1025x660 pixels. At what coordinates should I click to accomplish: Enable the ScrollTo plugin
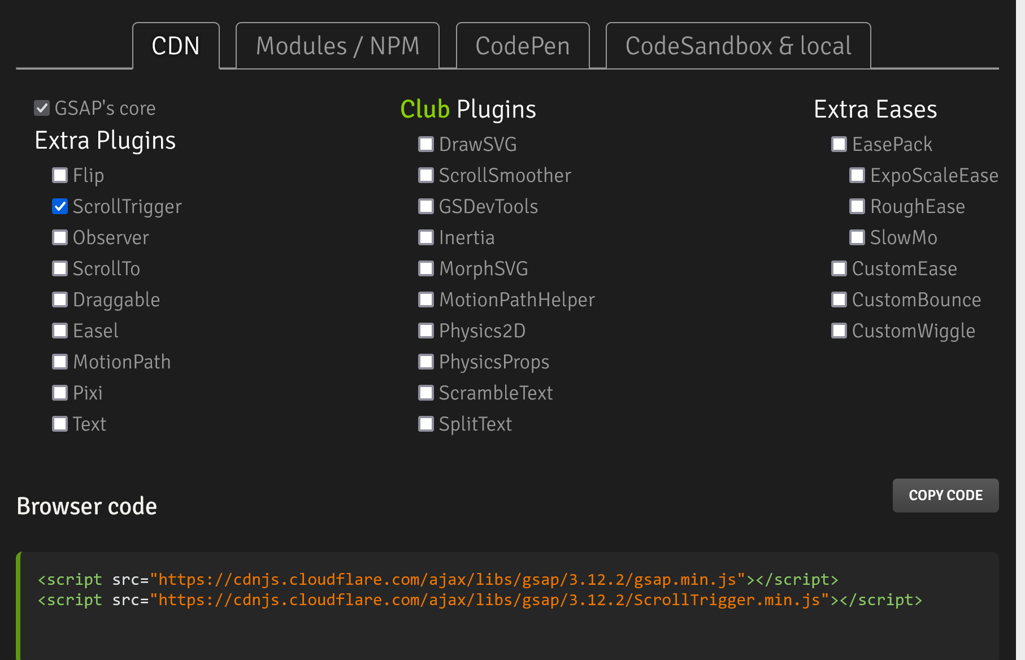[60, 268]
